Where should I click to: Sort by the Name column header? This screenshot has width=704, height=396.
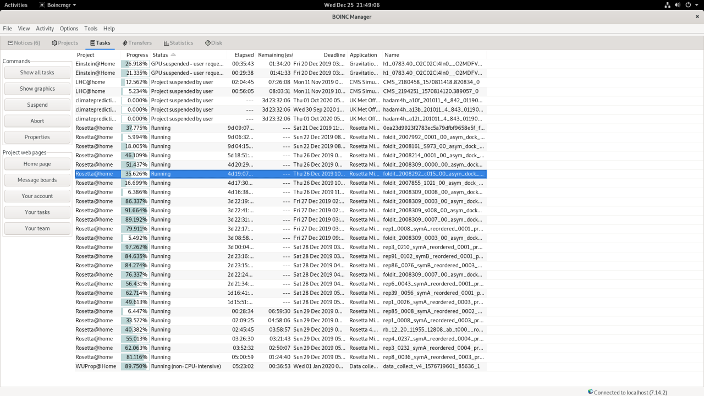(434, 55)
